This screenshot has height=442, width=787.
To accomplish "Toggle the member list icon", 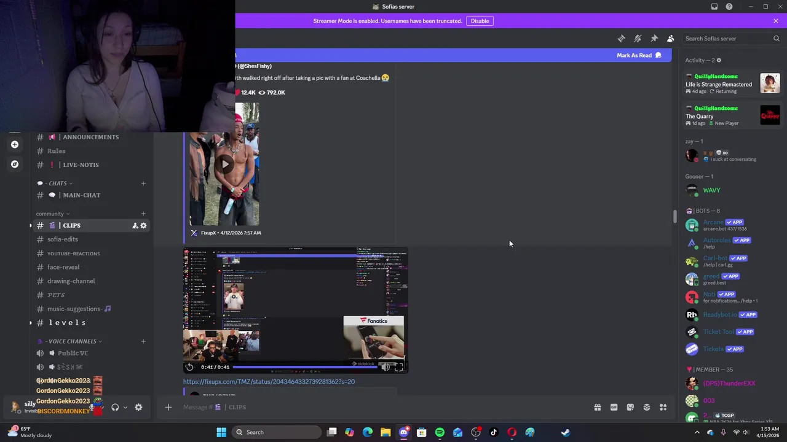I will click(671, 38).
